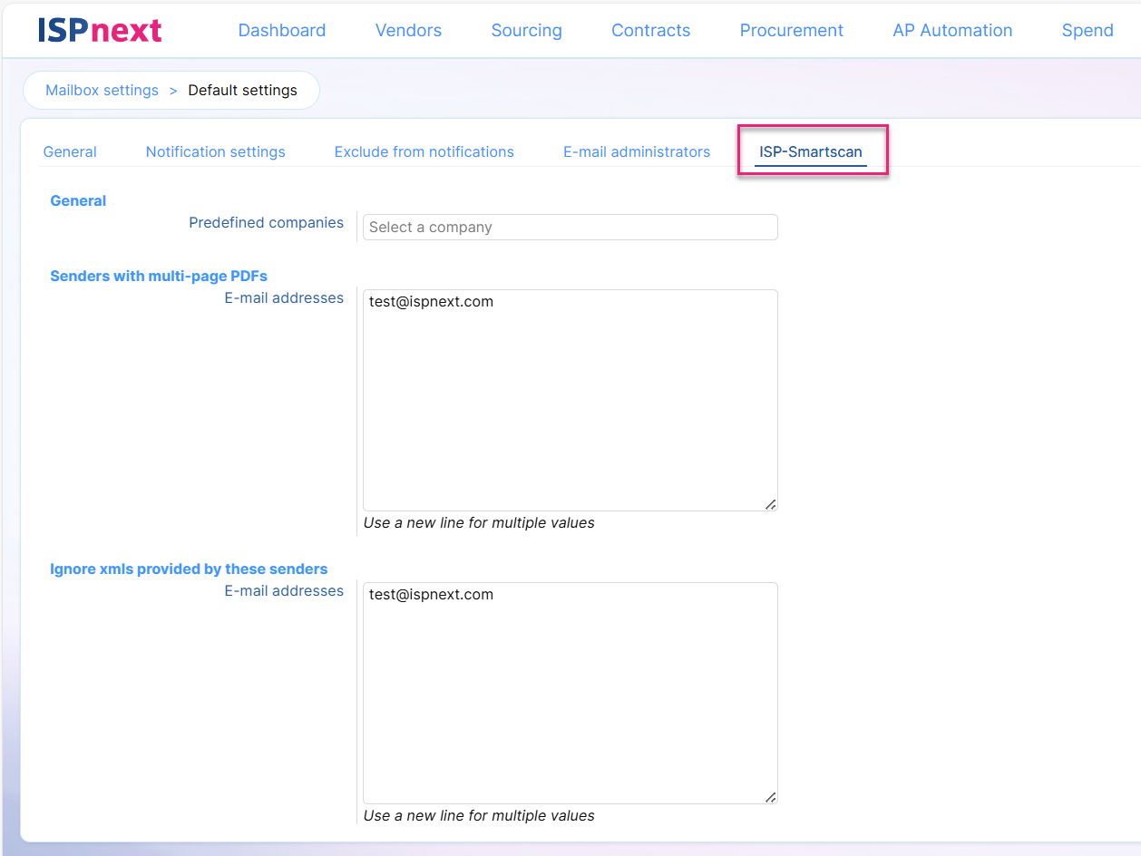This screenshot has height=856, width=1141.
Task: Click the E-mail addresses label under multi-page PDFs
Action: coord(284,297)
